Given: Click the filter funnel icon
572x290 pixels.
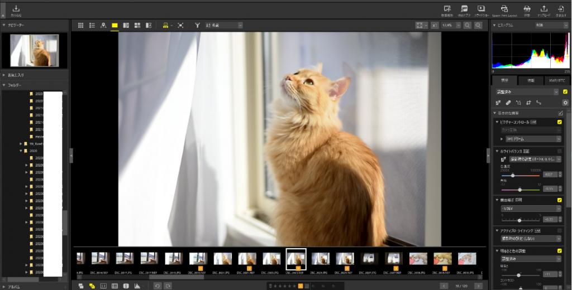Looking at the screenshot, I should (197, 25).
